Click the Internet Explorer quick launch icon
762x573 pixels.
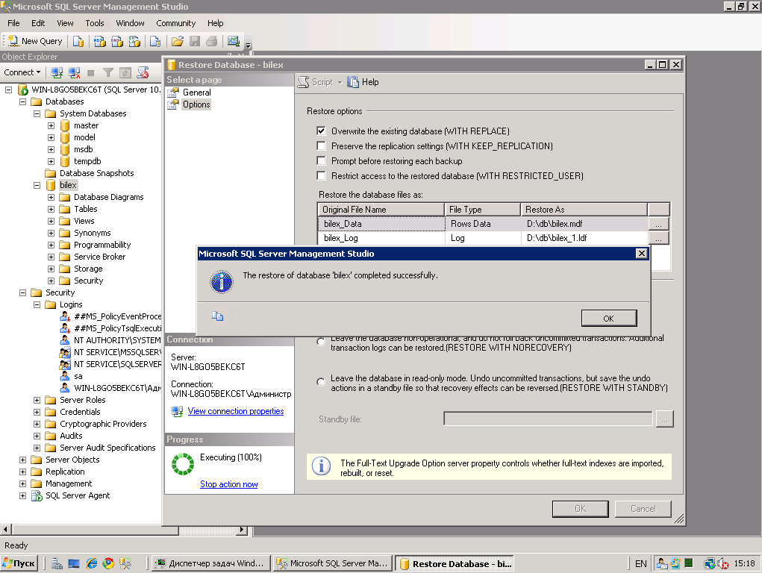[x=91, y=563]
